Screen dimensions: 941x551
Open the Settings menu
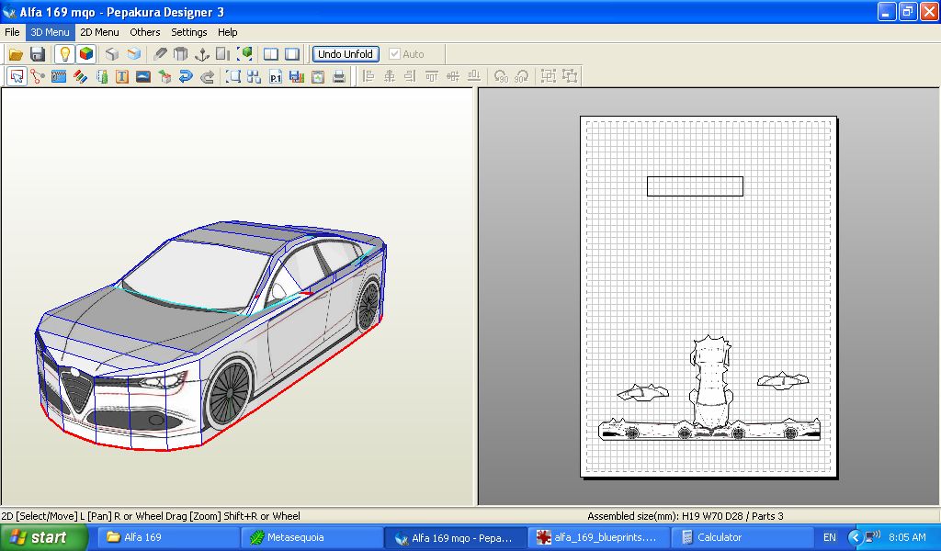[189, 32]
